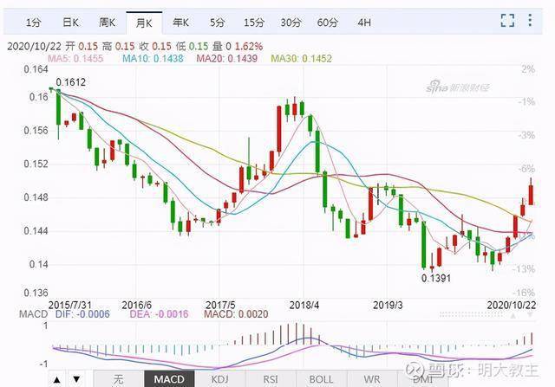The height and width of the screenshot is (387, 555).
Task: Open the fullscreen chart icon
Action: click(x=507, y=21)
